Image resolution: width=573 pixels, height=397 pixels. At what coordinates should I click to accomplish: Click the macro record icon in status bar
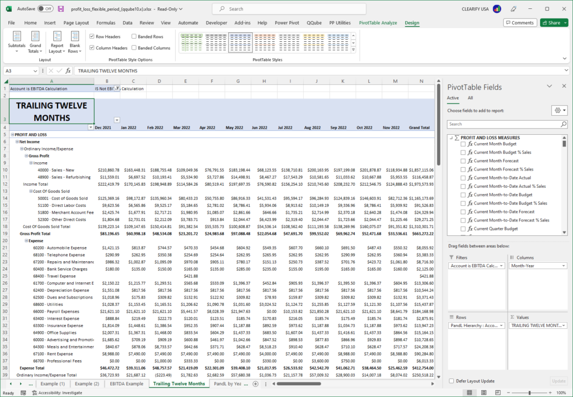[24, 393]
